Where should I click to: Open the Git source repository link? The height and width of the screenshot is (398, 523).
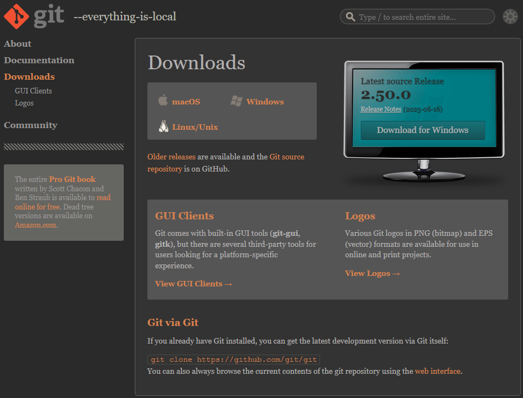click(226, 163)
